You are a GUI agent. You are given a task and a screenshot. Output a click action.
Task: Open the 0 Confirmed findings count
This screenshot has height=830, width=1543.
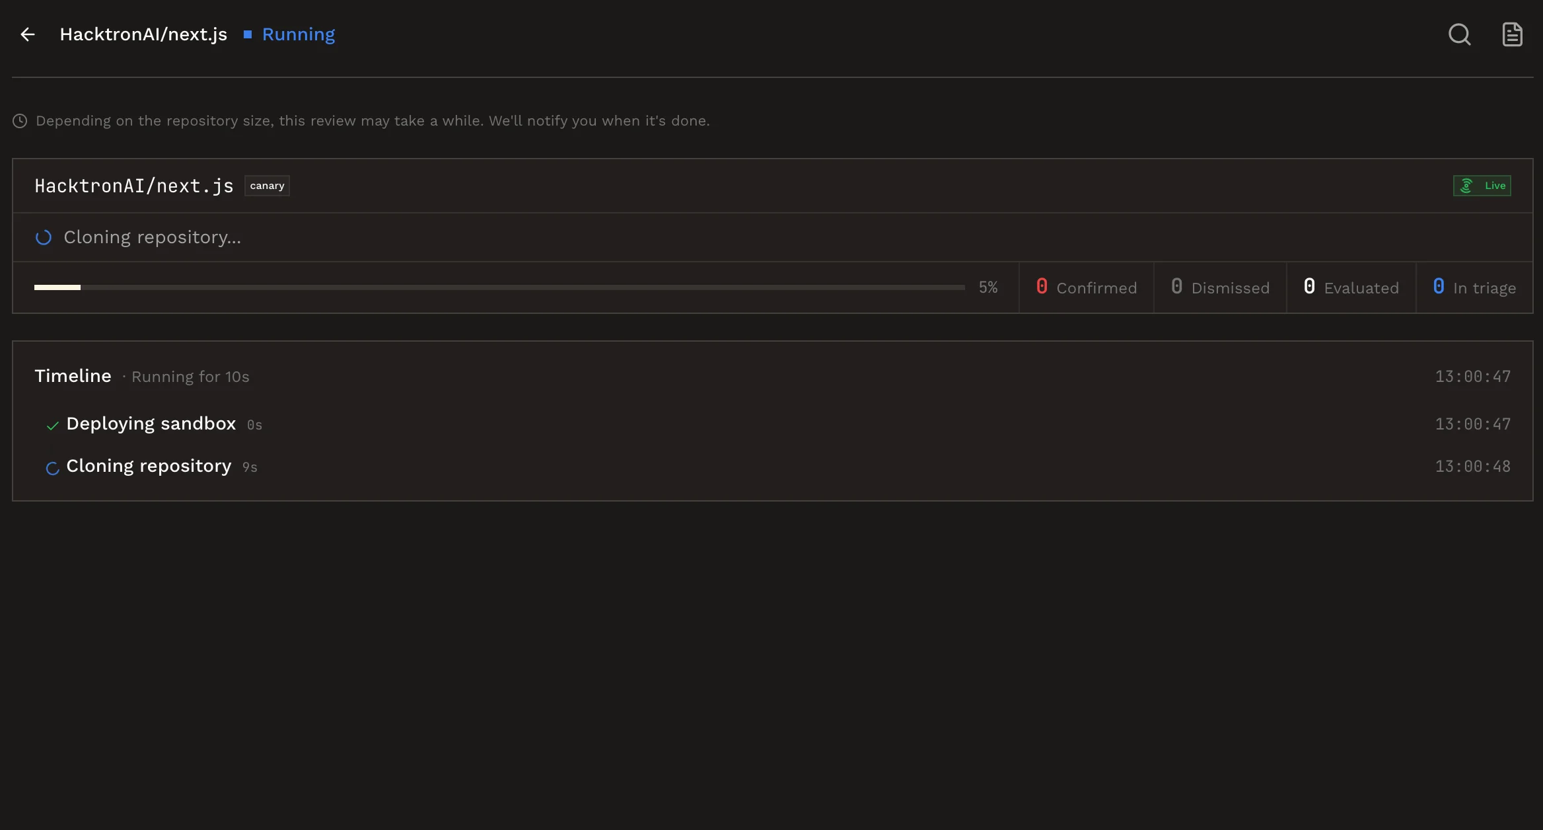tap(1087, 287)
